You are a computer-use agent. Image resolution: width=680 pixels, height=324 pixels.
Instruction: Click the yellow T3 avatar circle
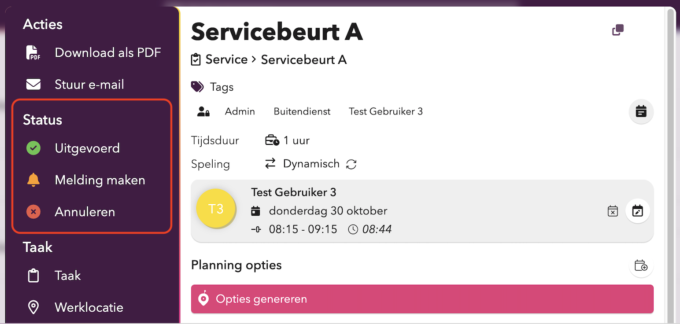point(215,209)
